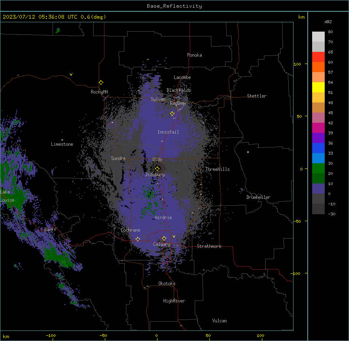Click the Strathmore label
Viewport: 349px width, 341px height.
[209, 246]
